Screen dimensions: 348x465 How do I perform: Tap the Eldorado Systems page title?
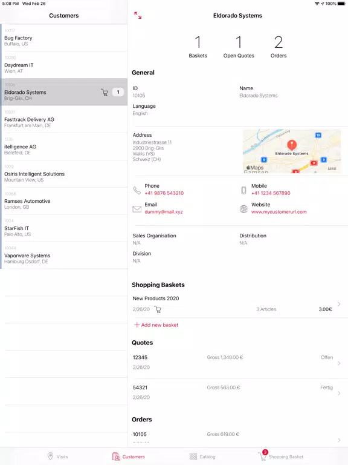237,15
